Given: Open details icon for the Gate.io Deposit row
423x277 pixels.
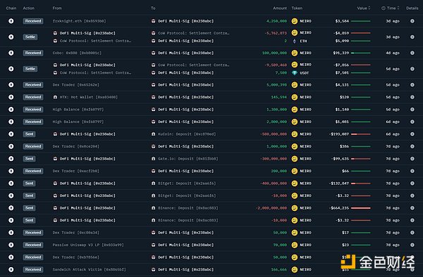Looking at the screenshot, I should click(x=412, y=159).
